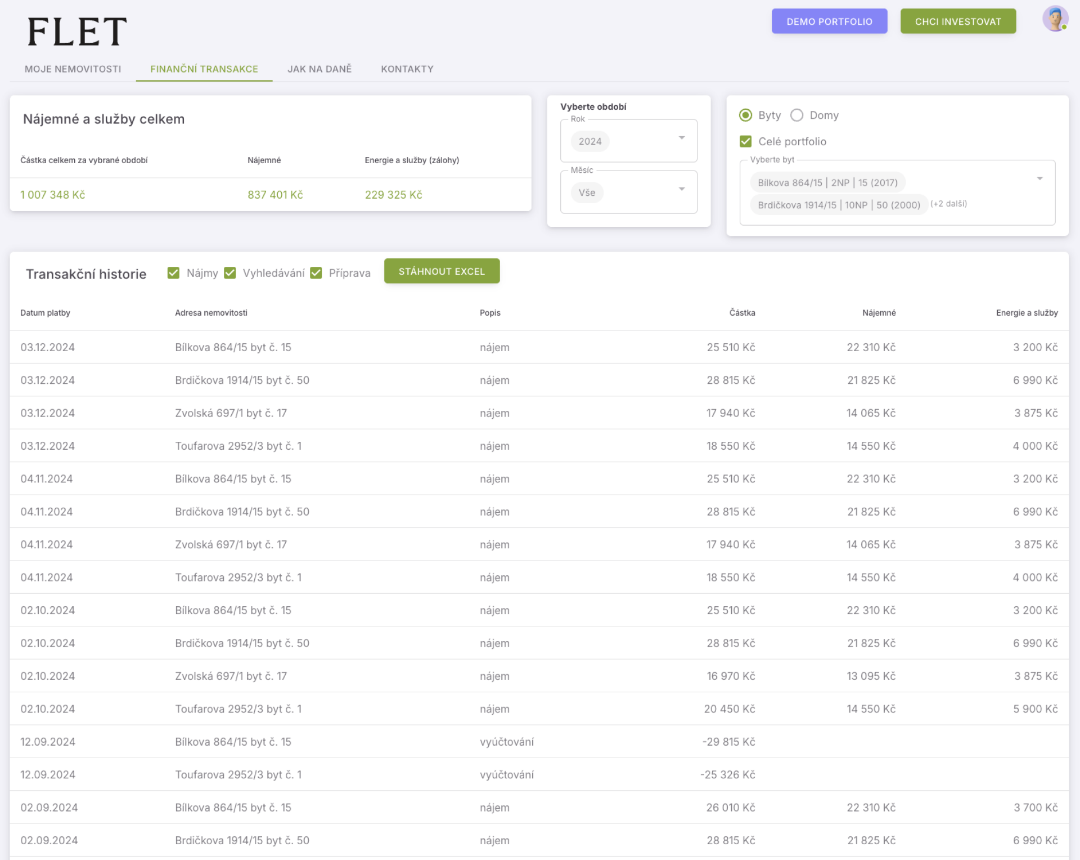Go to the Kontakty tab
Viewport: 1080px width, 860px height.
pyautogui.click(x=407, y=69)
